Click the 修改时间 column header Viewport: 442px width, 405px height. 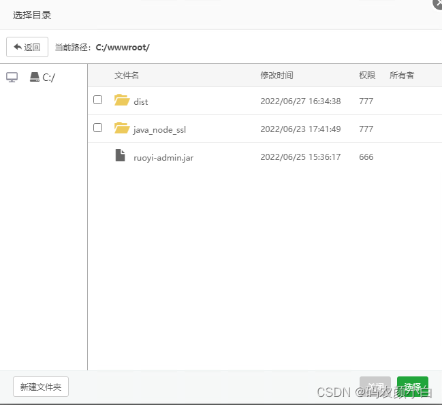coord(277,75)
